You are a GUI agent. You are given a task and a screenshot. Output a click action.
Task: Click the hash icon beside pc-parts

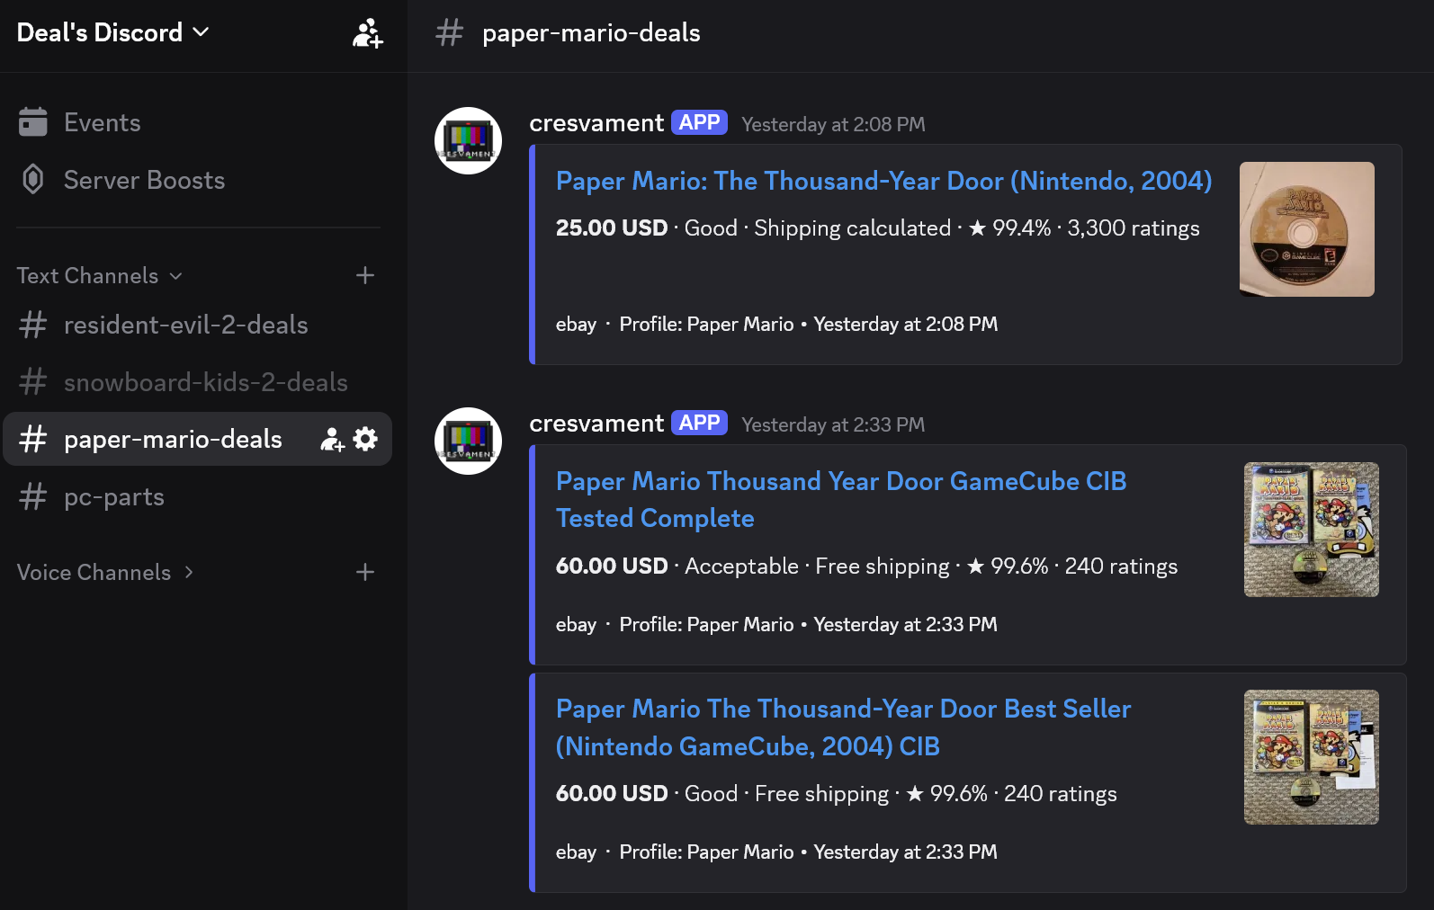coord(33,496)
